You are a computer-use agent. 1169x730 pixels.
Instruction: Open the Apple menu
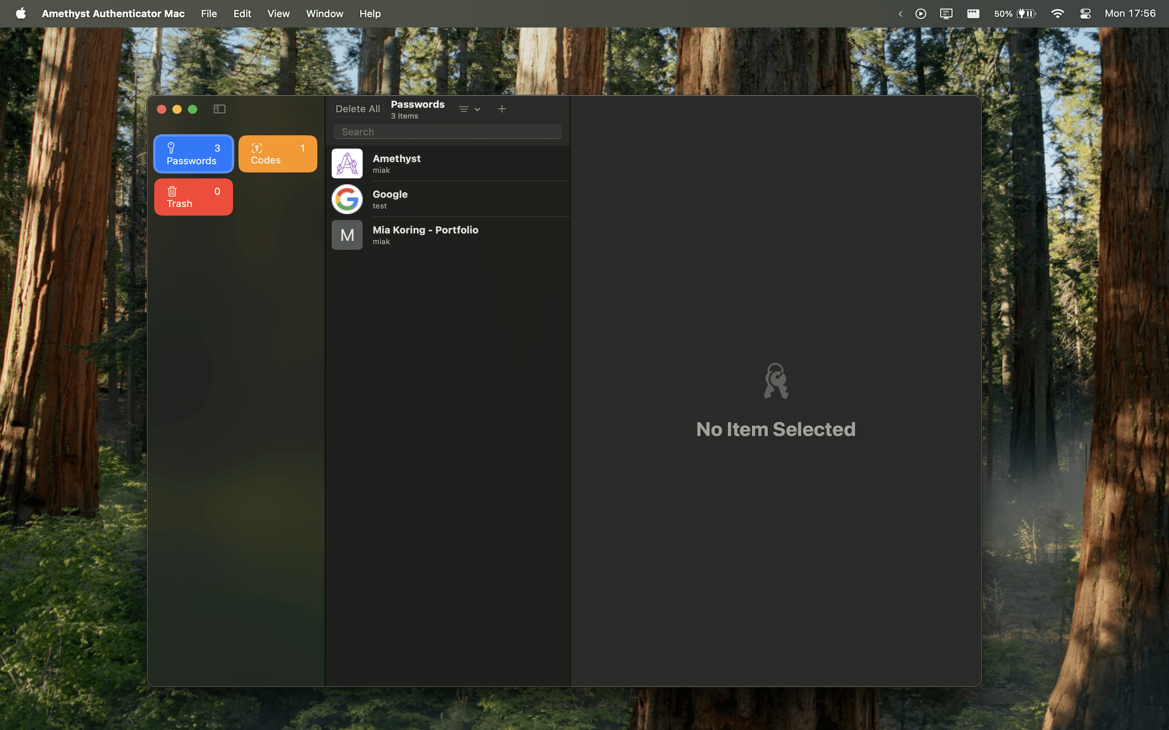(x=21, y=13)
